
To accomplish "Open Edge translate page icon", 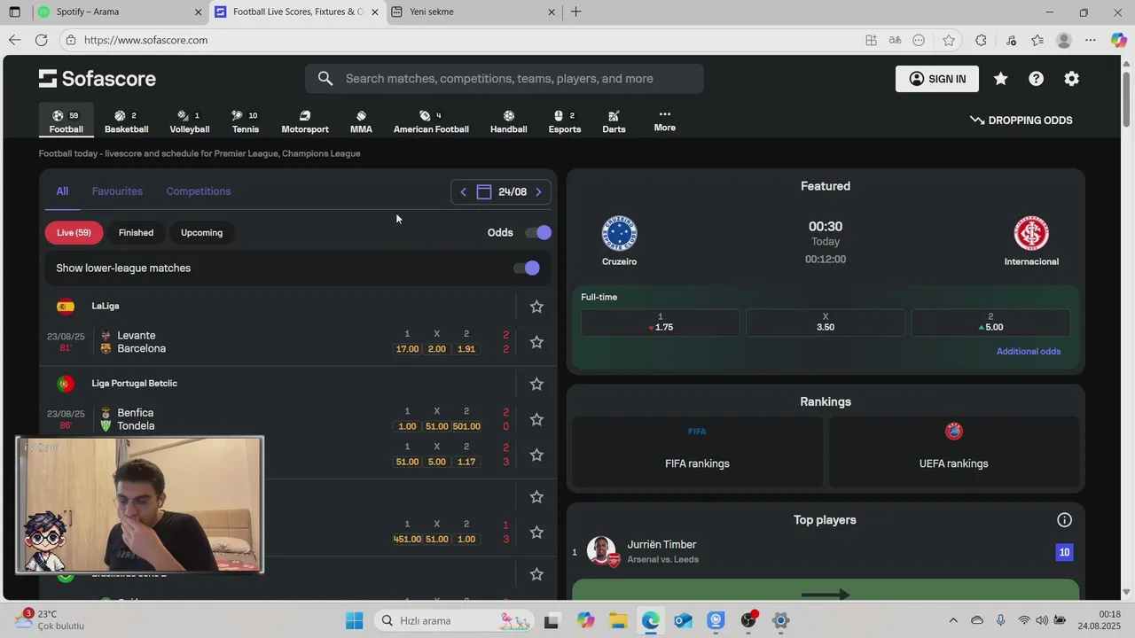I will point(895,40).
